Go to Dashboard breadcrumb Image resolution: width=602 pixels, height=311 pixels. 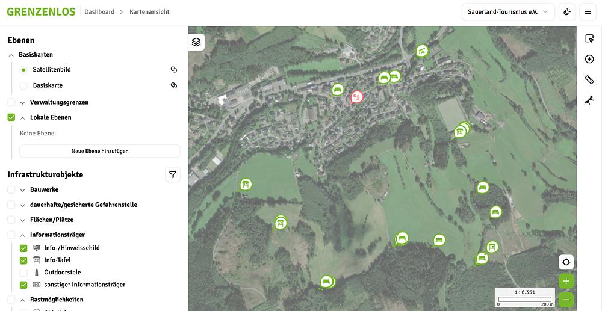click(99, 12)
